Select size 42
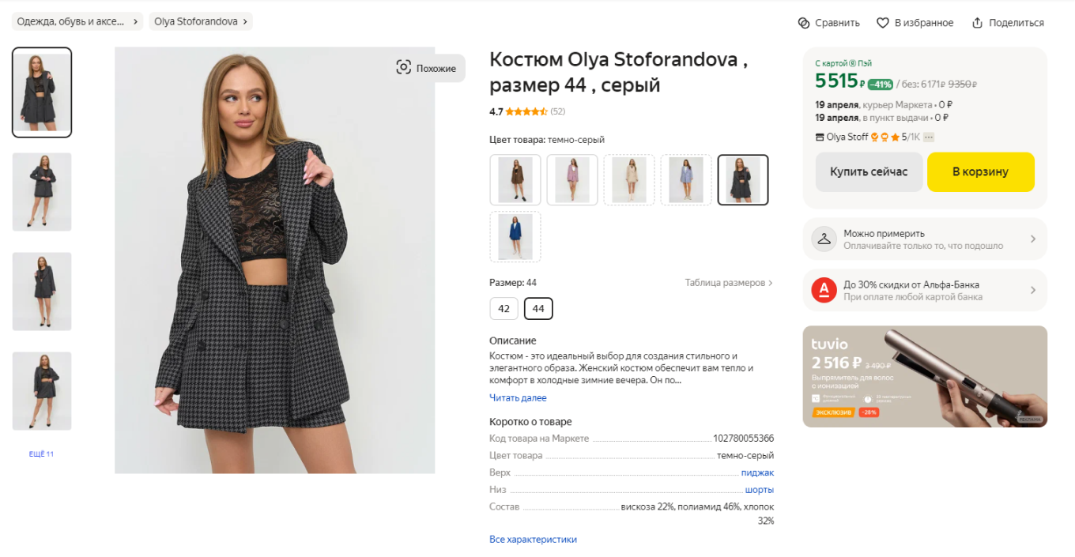The image size is (1075, 557). (504, 309)
